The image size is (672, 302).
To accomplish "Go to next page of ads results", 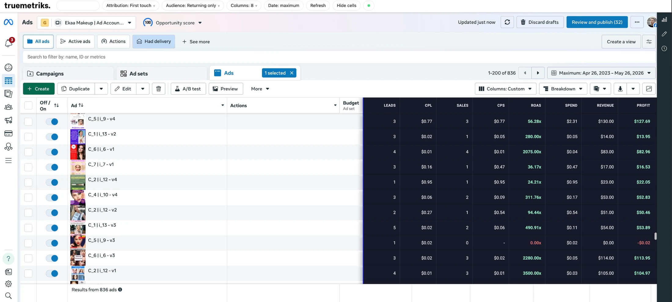I will (538, 73).
